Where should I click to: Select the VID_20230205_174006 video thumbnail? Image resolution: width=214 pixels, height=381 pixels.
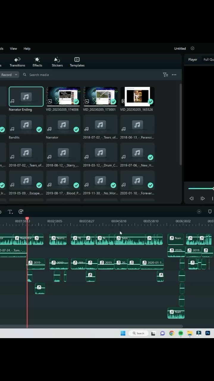(x=63, y=96)
